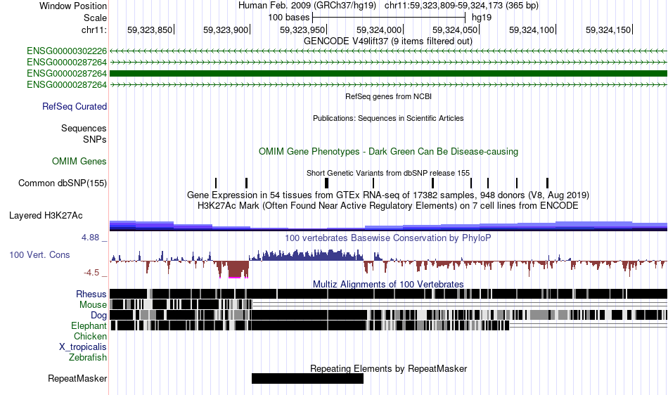This screenshot has width=668, height=395.
Task: Click the Scale label
Action: tap(95, 18)
